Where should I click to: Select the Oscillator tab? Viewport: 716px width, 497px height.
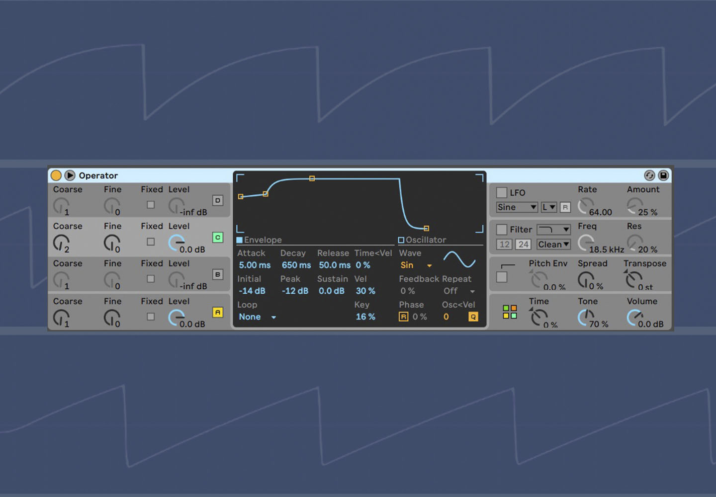(422, 240)
